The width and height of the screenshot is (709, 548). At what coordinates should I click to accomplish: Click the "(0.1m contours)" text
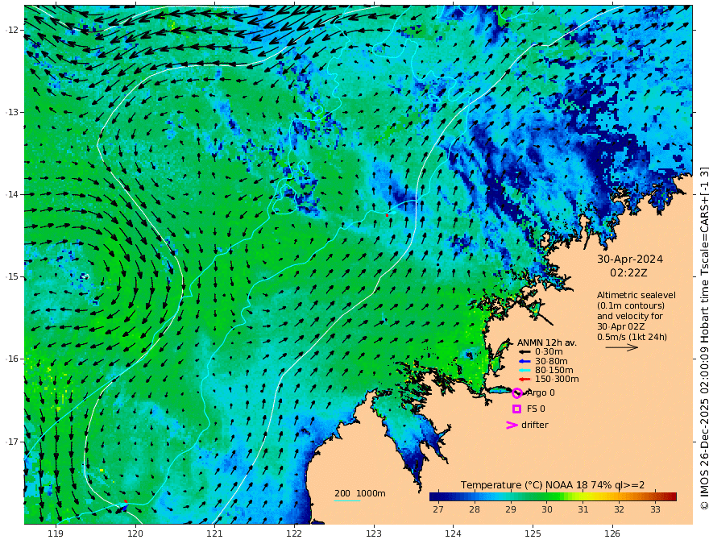pyautogui.click(x=631, y=305)
